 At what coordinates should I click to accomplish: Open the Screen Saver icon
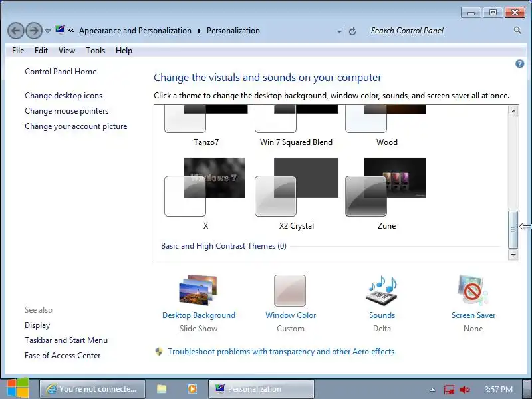coord(473,290)
